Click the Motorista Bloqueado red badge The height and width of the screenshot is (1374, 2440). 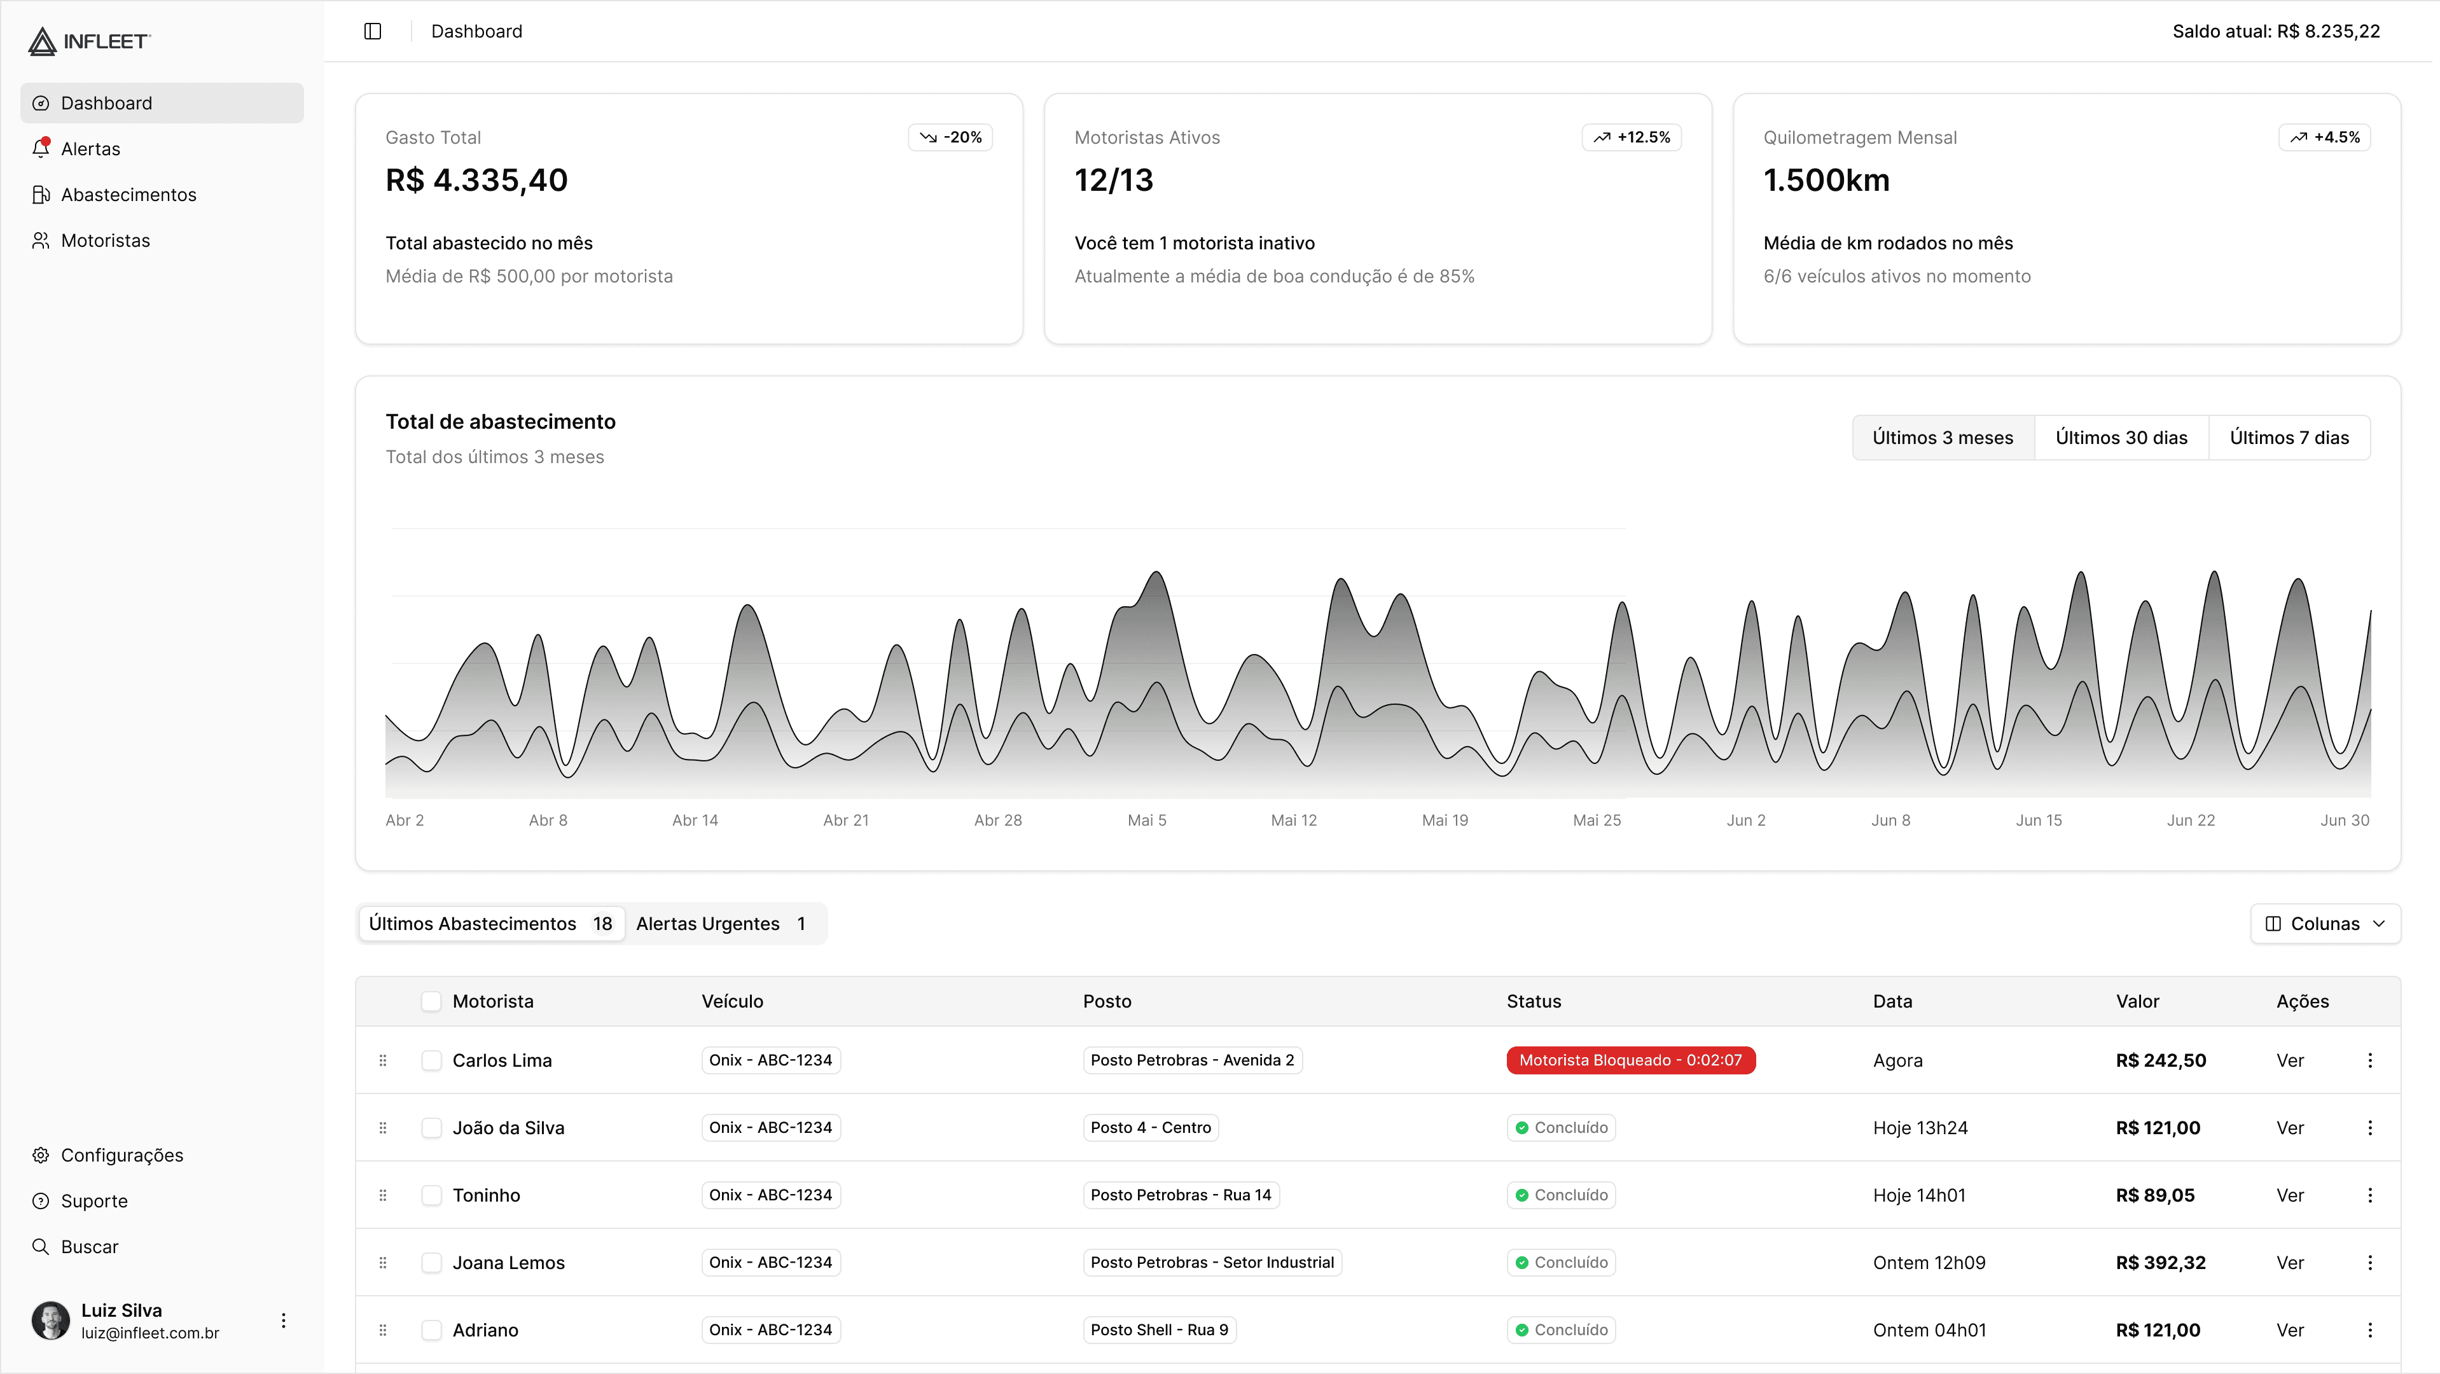1630,1060
